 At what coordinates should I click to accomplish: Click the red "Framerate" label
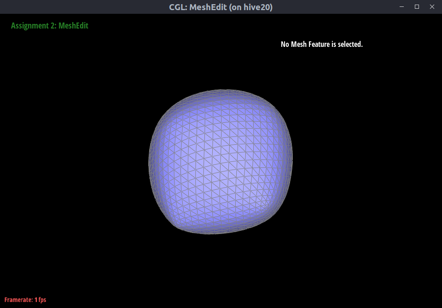18,300
